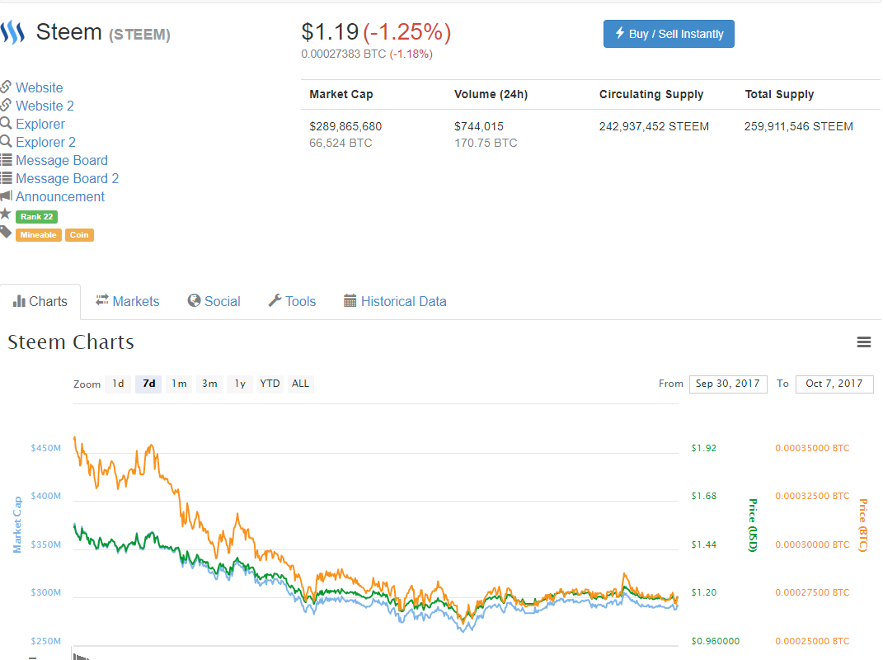Click the $1.19 price text
The image size is (883, 660).
coord(330,32)
